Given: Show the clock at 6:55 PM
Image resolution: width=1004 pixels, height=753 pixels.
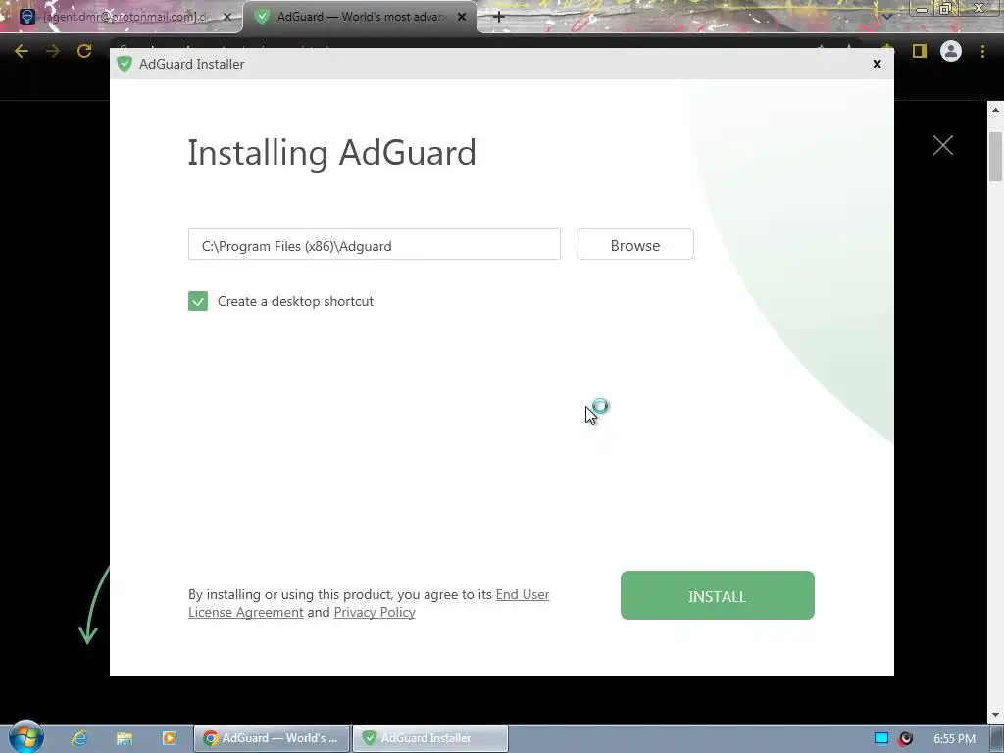Looking at the screenshot, I should (x=954, y=739).
